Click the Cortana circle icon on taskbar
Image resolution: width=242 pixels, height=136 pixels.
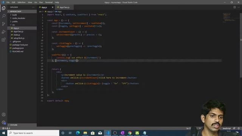click(x=63, y=133)
